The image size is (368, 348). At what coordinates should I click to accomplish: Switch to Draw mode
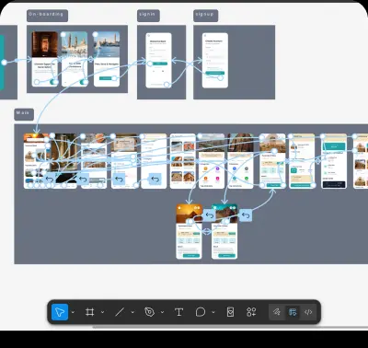(x=277, y=312)
